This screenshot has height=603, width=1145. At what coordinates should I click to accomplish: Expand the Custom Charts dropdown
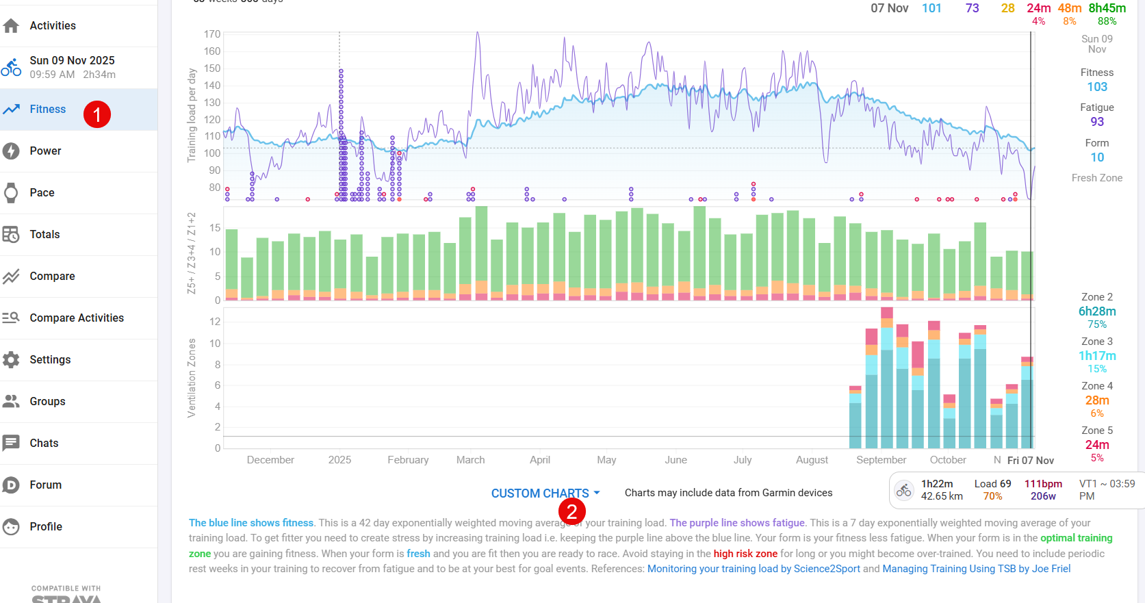point(545,493)
